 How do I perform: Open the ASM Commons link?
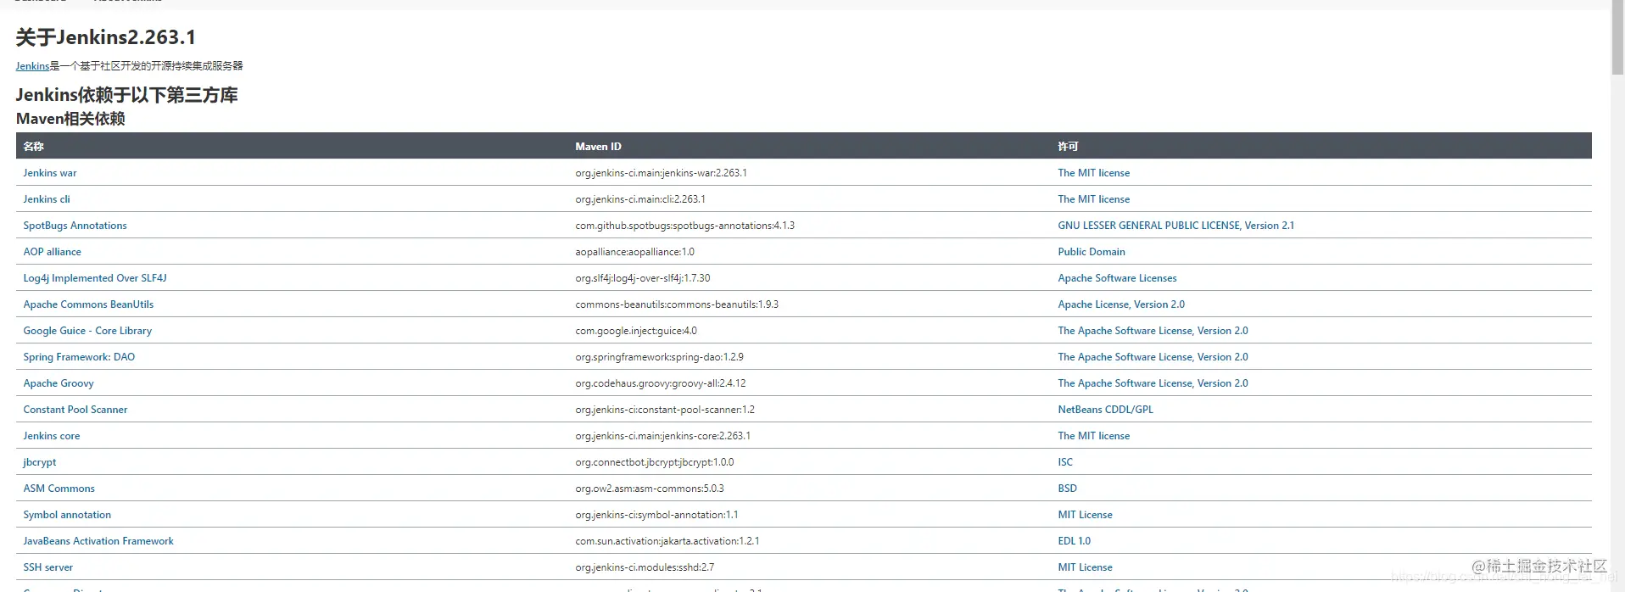pos(59,489)
